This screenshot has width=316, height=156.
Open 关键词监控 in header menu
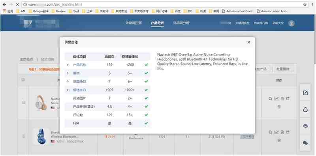[243, 23]
